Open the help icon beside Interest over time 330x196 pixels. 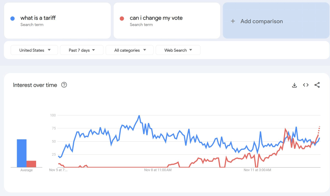coord(64,85)
